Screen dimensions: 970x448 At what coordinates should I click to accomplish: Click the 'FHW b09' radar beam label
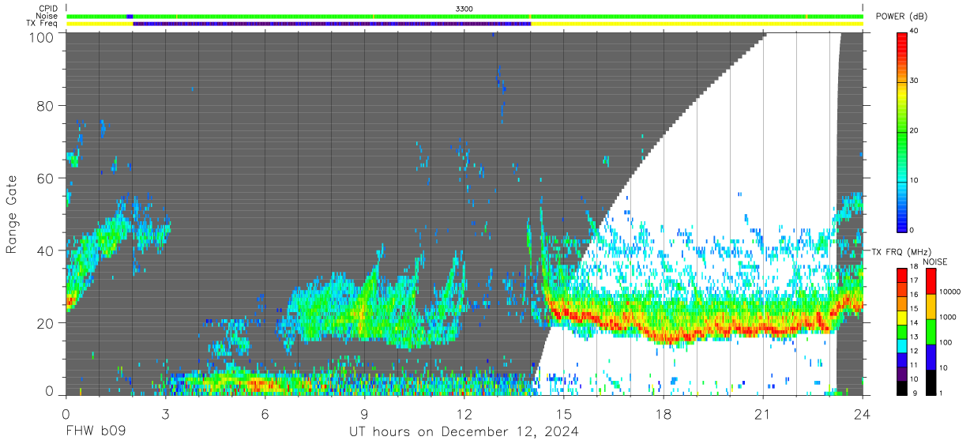[x=96, y=432]
